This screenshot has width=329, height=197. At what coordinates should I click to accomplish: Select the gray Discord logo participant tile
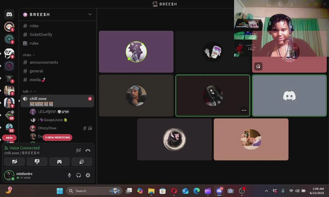pos(289,95)
